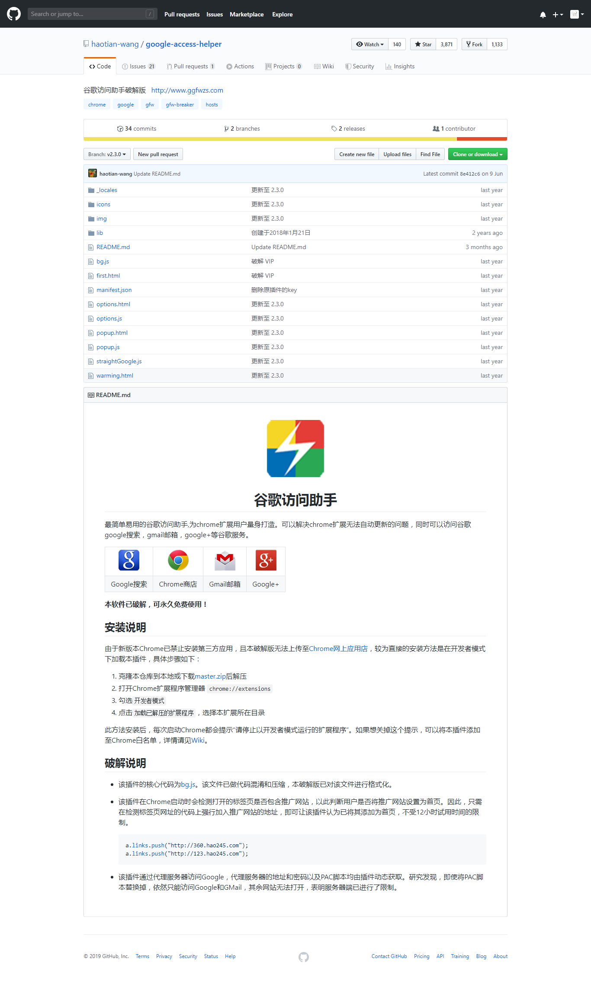Open latest commit hash 8e412c6

(470, 173)
